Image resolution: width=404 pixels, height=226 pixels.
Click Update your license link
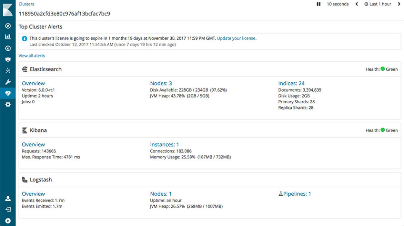tap(237, 38)
